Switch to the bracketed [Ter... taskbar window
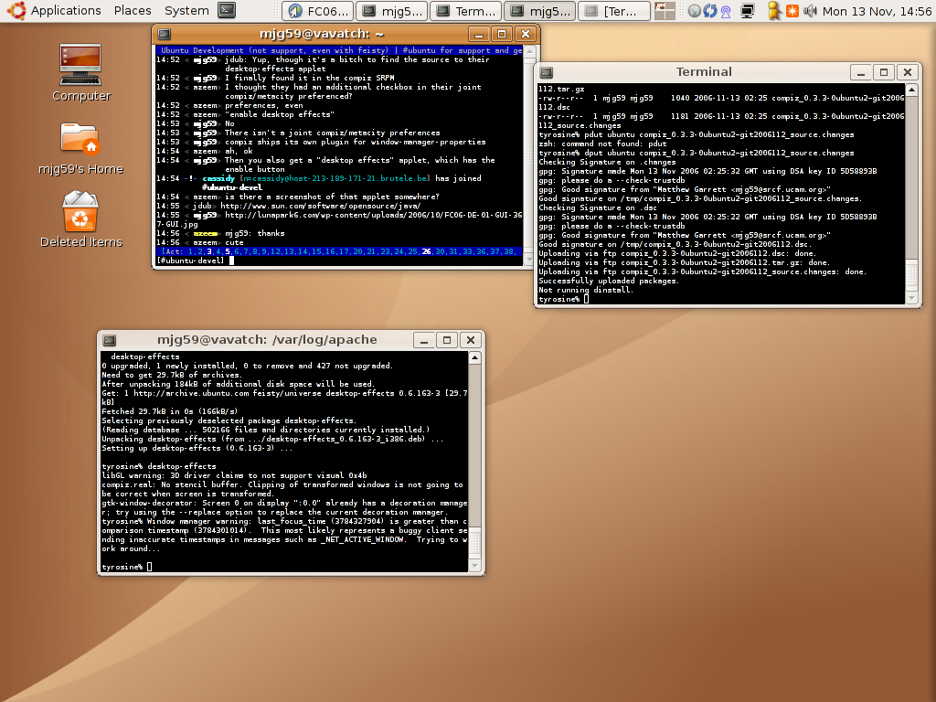 615,11
